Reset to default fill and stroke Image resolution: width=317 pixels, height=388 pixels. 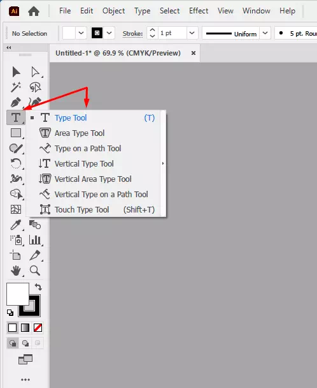[10, 313]
